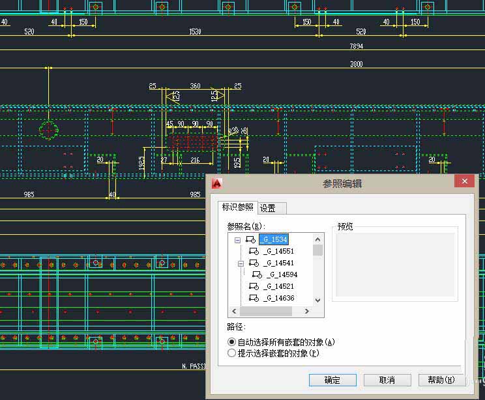Cancel with the 取消 button
Viewport: 485px width, 400px height.
click(387, 380)
